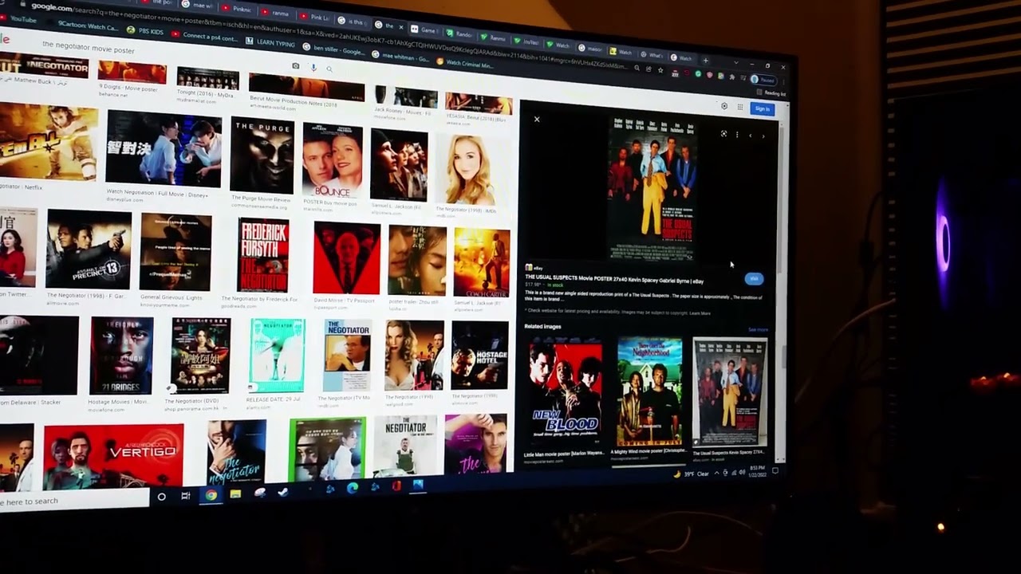1021x574 pixels.
Task: Open the Hostage Hotel poster thumbnail
Action: (479, 356)
